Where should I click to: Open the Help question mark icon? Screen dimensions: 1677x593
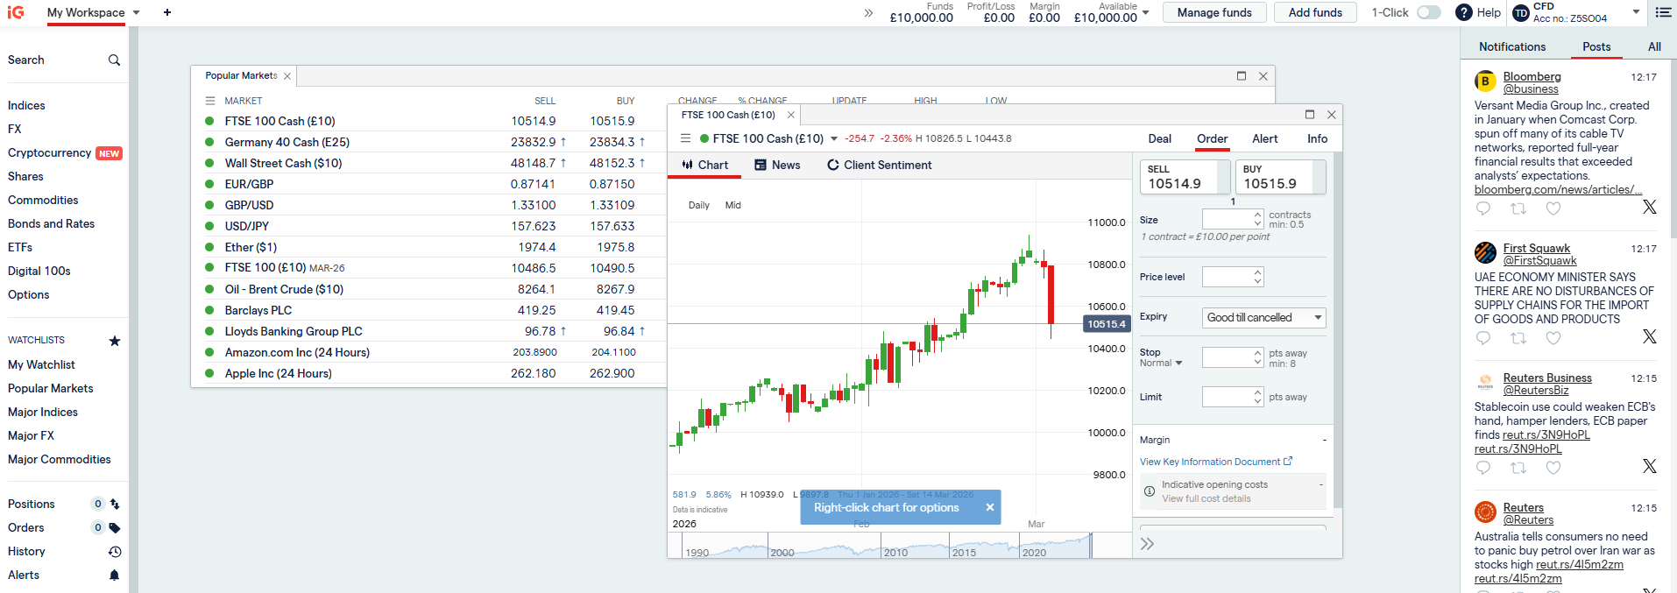point(1463,12)
